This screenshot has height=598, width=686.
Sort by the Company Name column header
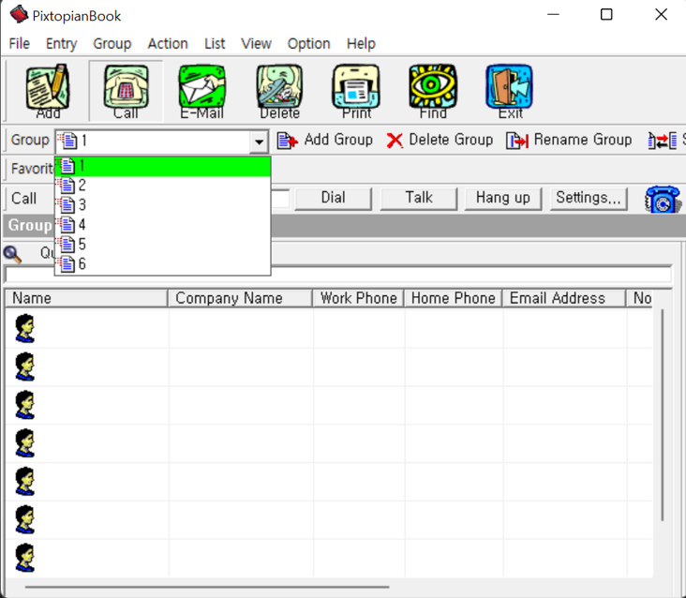pos(240,298)
